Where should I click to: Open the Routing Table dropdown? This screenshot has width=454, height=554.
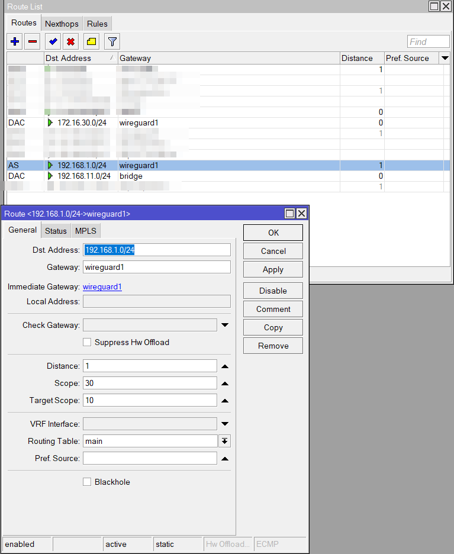[224, 441]
